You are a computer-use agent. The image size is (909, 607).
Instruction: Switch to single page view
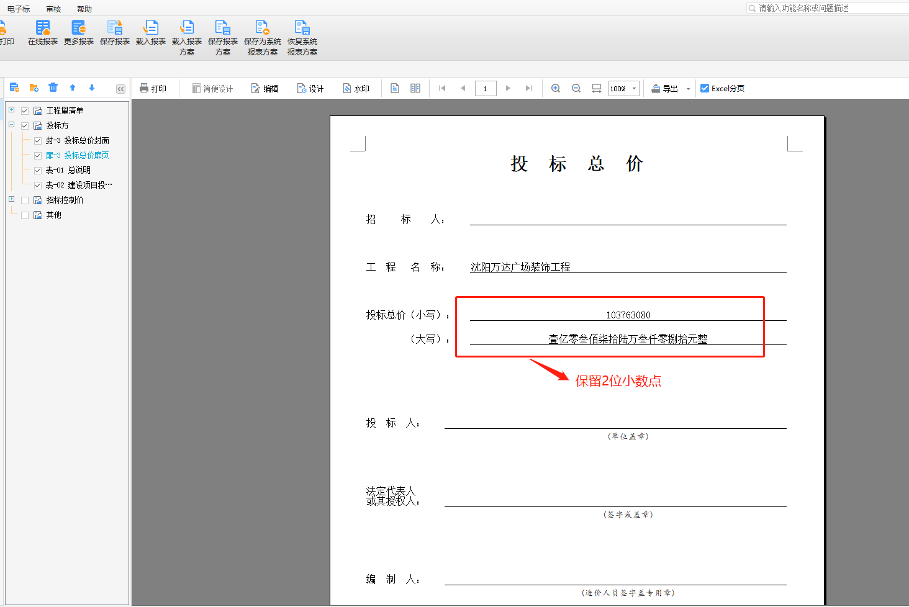[395, 88]
